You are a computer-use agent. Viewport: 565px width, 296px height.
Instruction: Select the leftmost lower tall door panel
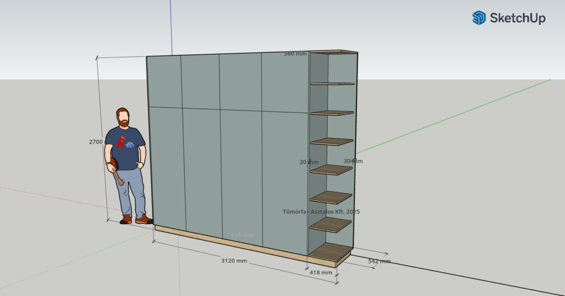tap(168, 165)
